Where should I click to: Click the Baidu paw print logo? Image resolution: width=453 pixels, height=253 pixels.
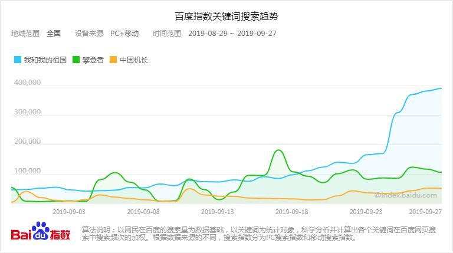click(41, 230)
